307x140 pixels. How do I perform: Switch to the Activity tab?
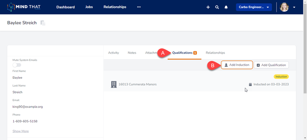pos(113,53)
